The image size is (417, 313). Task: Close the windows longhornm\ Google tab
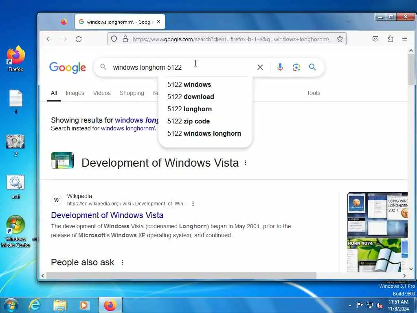(158, 22)
